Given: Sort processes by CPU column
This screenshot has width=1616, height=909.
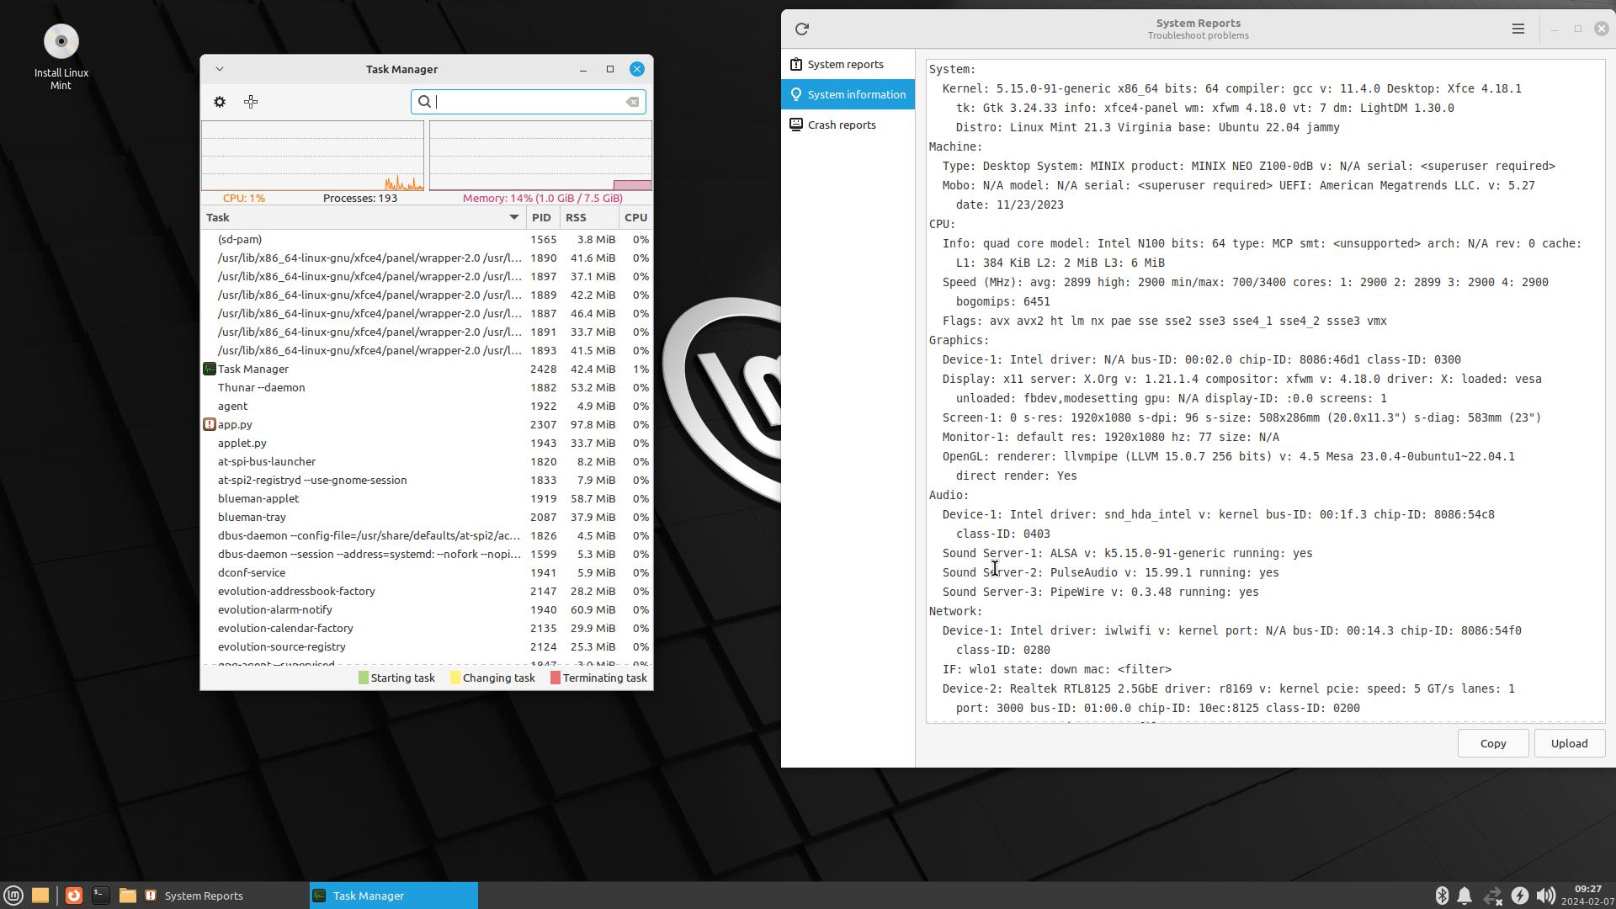Looking at the screenshot, I should [x=635, y=217].
